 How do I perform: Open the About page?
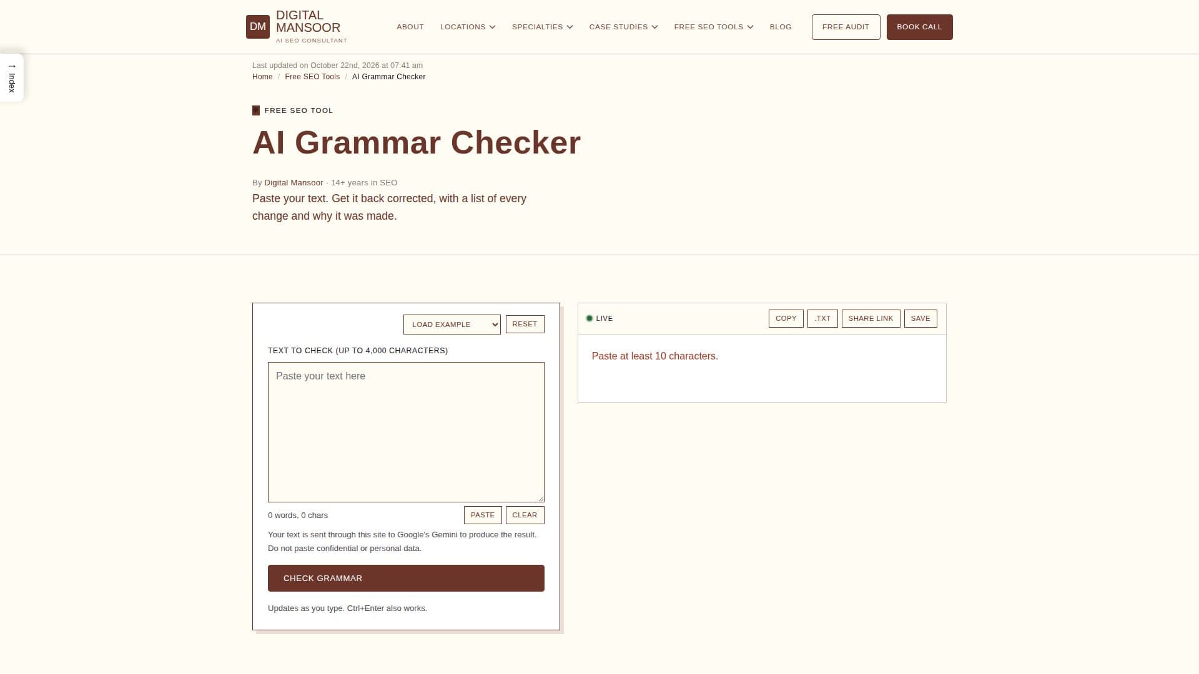point(410,27)
